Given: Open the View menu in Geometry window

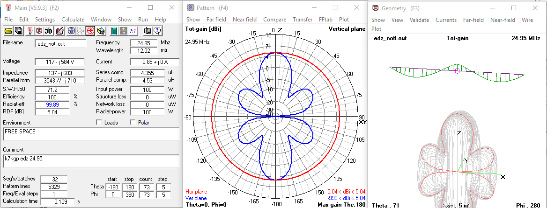Looking at the screenshot, I should (x=397, y=20).
